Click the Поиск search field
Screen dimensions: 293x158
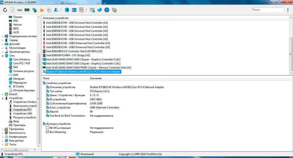click(x=267, y=10)
